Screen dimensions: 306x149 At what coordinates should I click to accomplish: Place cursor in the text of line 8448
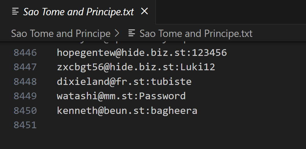click(124, 82)
